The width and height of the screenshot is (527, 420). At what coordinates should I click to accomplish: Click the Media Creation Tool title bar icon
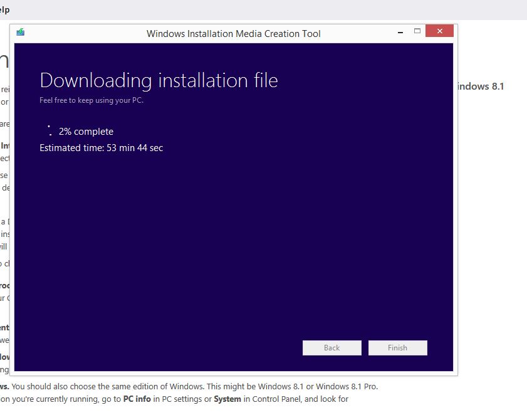(21, 32)
